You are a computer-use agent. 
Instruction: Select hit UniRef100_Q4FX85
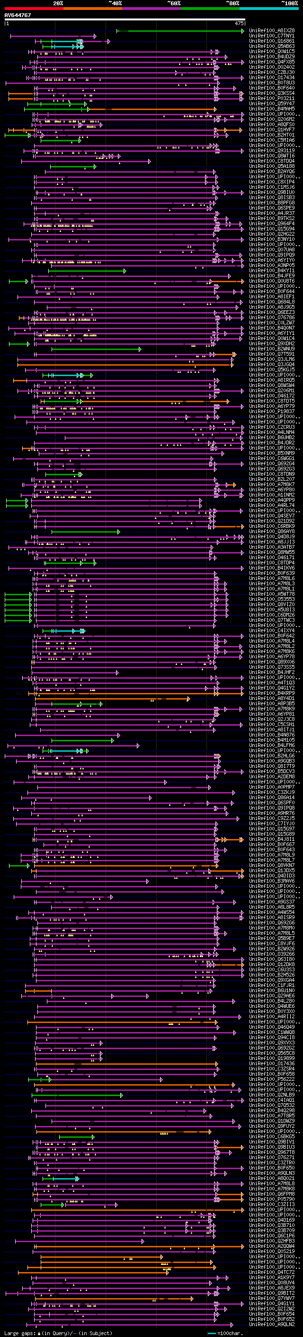(x=272, y=62)
